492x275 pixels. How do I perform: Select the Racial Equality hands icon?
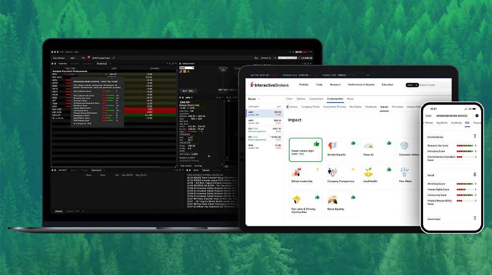tap(333, 200)
